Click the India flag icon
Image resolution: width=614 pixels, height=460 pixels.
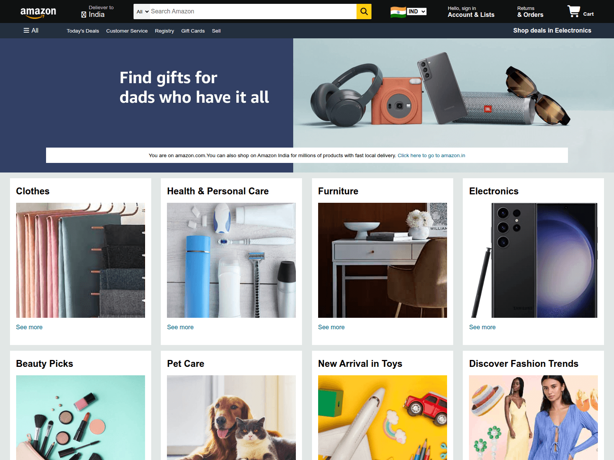point(398,12)
